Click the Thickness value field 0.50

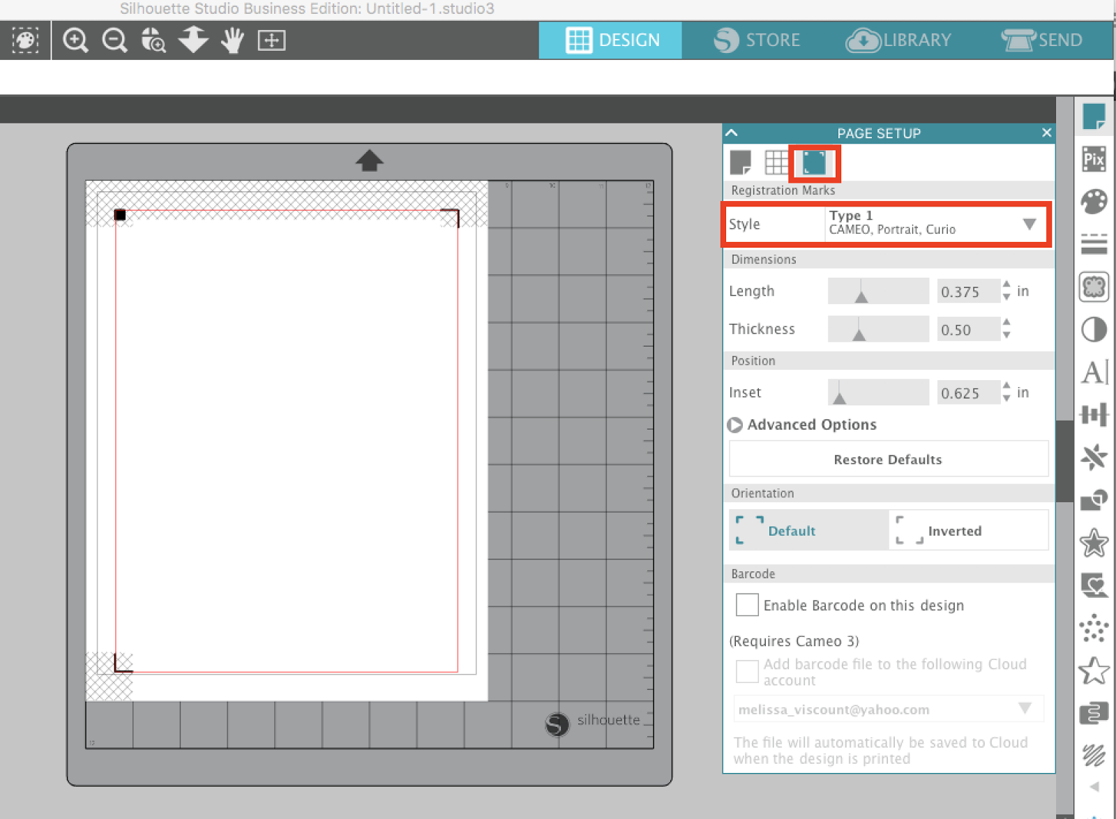click(968, 329)
